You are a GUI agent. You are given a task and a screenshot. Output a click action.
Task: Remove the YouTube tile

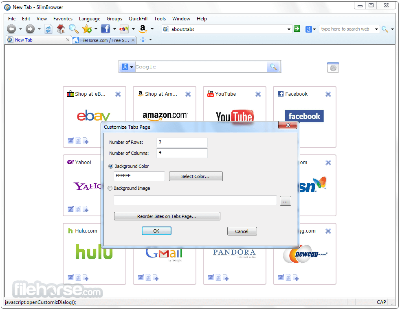(258, 95)
